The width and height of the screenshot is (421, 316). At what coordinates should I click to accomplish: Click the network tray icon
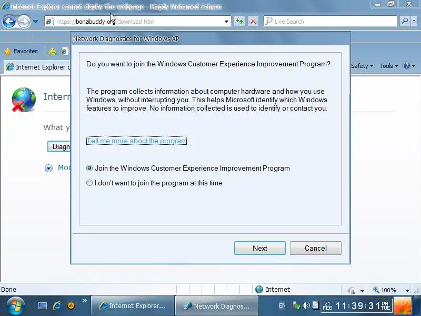296,305
